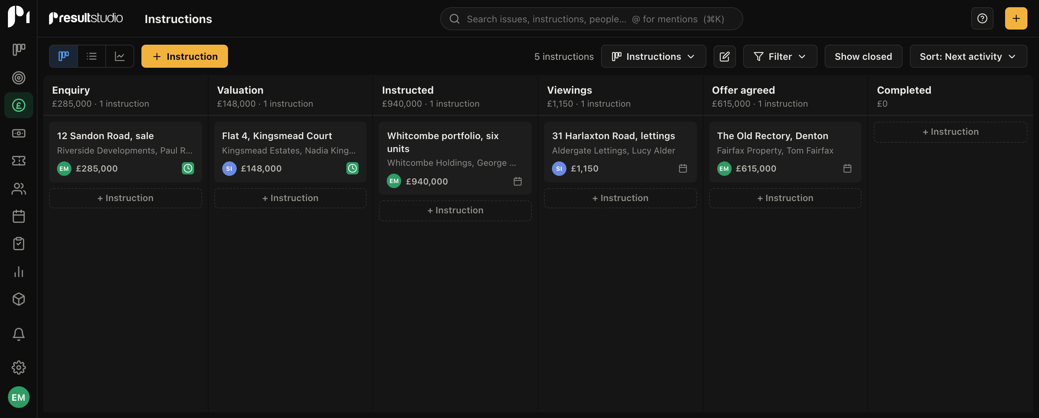
Task: Open the Whitcombe portfolio, six units card
Action: (x=455, y=158)
